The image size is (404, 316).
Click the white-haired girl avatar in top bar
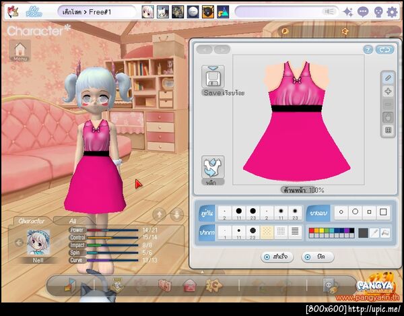click(x=148, y=12)
